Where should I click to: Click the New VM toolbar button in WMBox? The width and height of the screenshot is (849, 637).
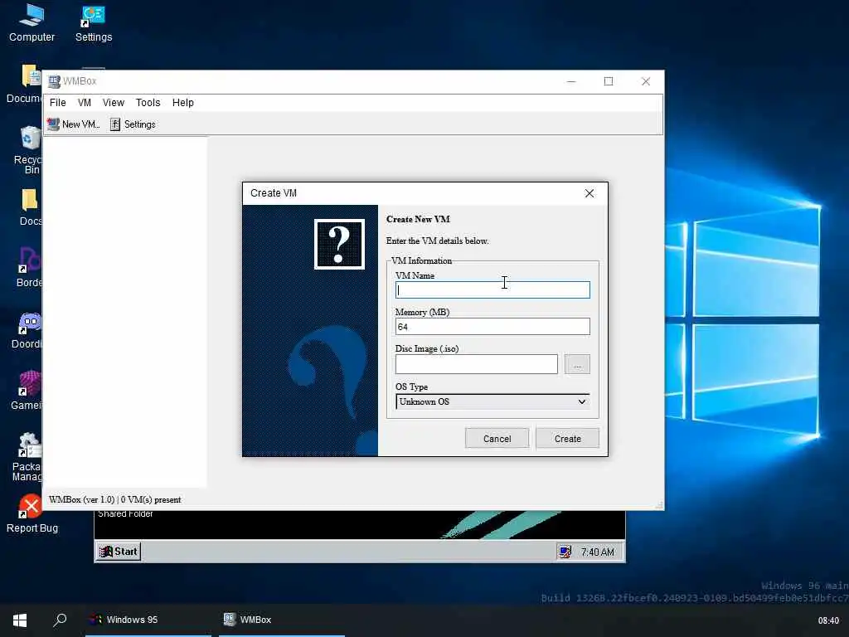(x=74, y=124)
